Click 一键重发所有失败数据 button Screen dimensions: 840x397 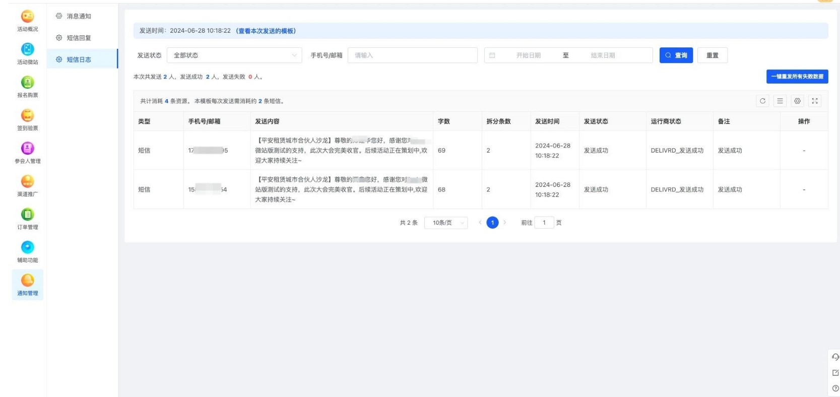tap(797, 77)
